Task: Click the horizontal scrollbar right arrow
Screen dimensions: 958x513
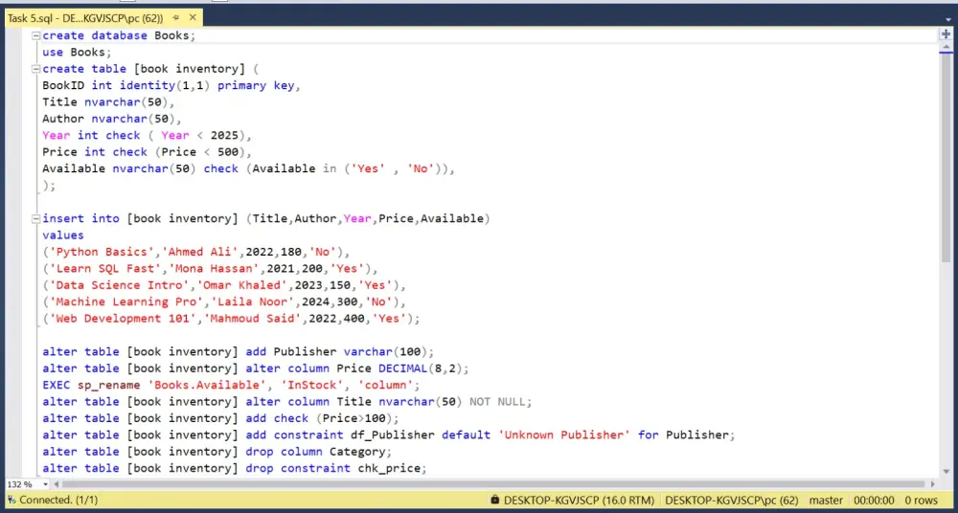Action: tap(933, 484)
